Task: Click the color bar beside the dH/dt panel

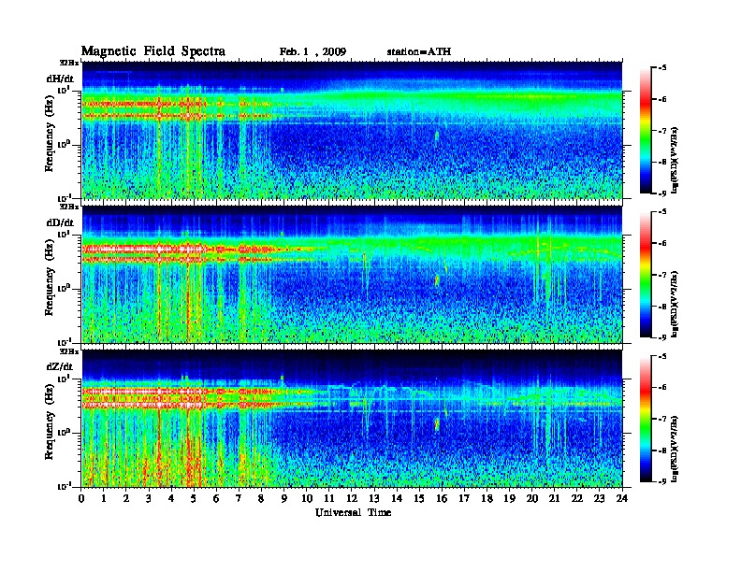Action: [646, 131]
